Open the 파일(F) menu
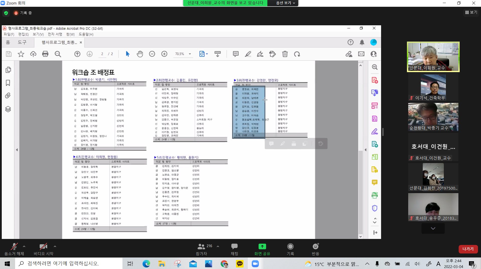This screenshot has height=269, width=481. [9, 34]
